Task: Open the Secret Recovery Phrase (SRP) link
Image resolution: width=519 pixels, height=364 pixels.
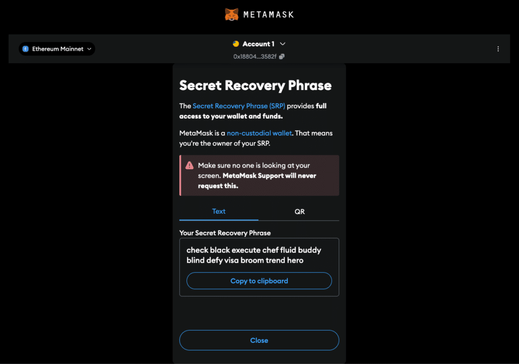Action: (239, 106)
